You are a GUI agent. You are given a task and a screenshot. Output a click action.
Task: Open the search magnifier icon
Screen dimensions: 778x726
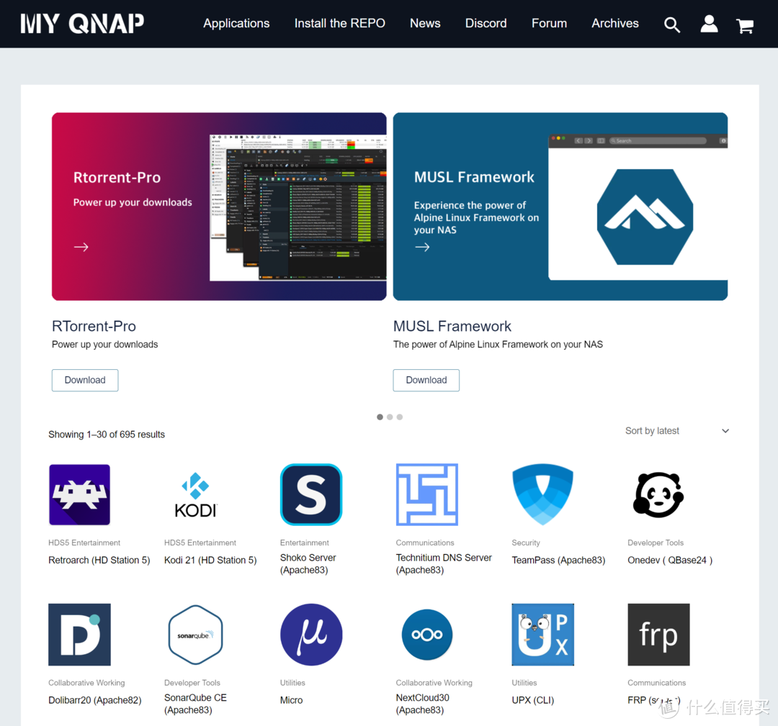tap(671, 24)
